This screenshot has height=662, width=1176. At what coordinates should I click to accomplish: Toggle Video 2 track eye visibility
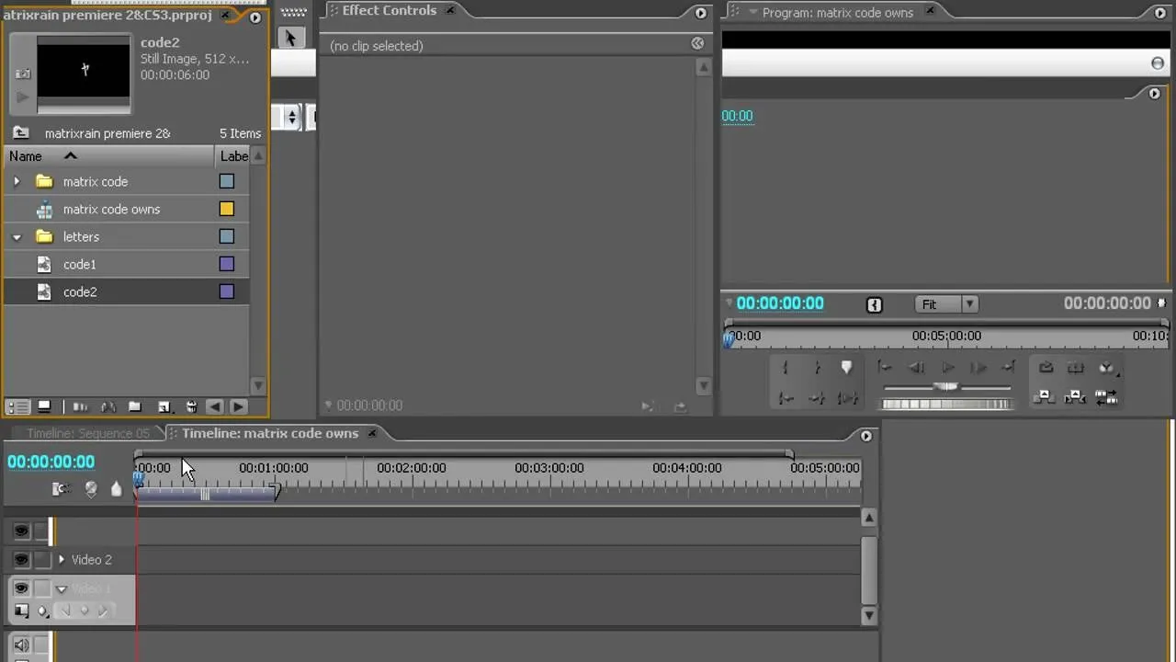click(21, 559)
